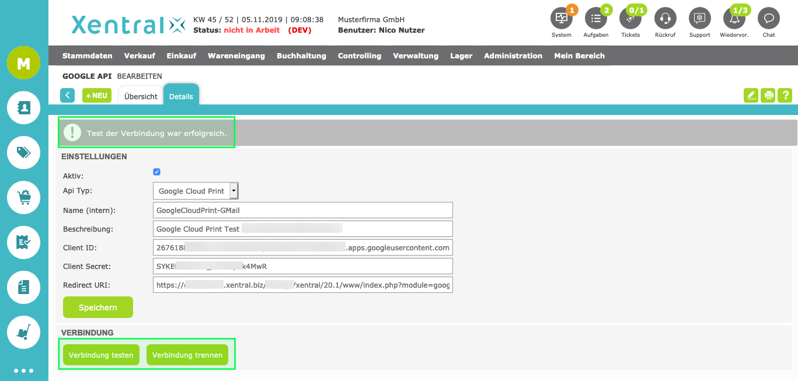798x381 pixels.
Task: Open the Chat speech bubble icon
Action: point(768,19)
